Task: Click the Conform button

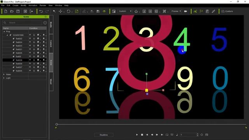Action: tap(227, 11)
